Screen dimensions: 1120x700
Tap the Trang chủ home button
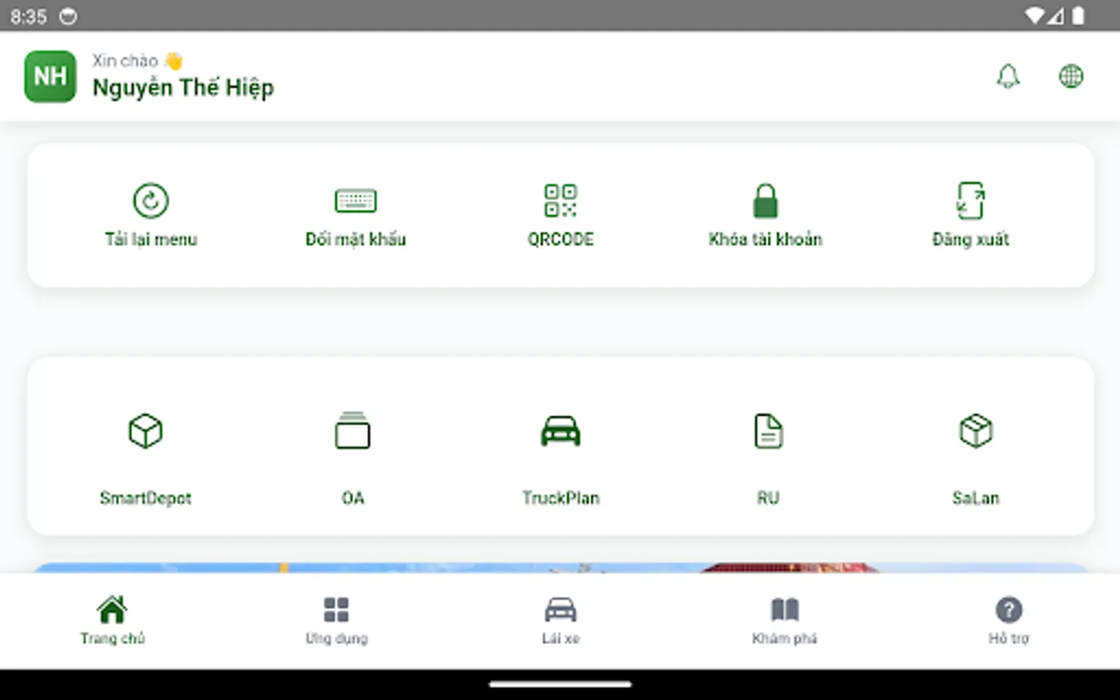tap(112, 618)
